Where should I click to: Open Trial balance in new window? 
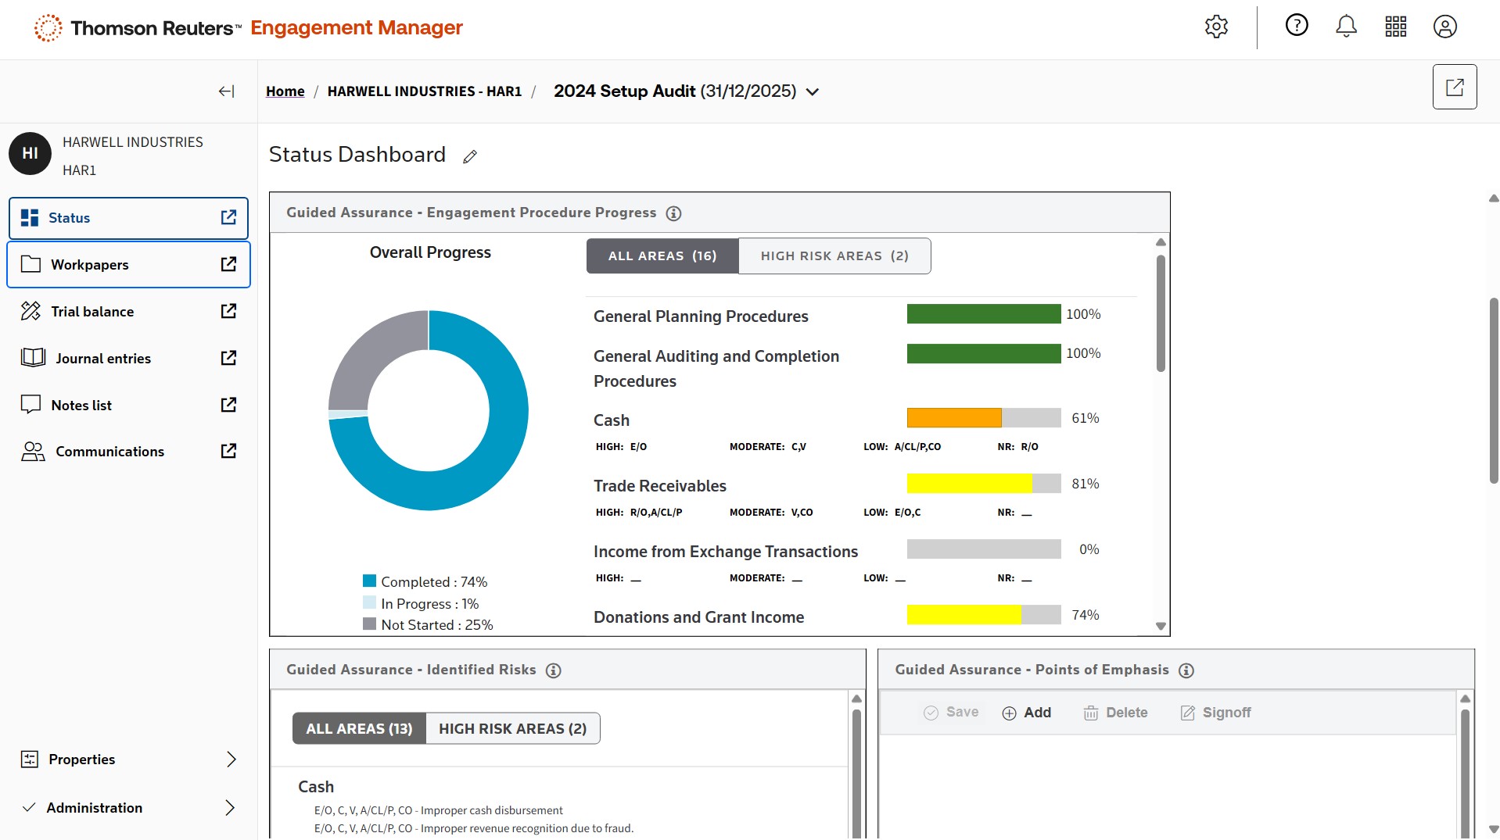[228, 311]
